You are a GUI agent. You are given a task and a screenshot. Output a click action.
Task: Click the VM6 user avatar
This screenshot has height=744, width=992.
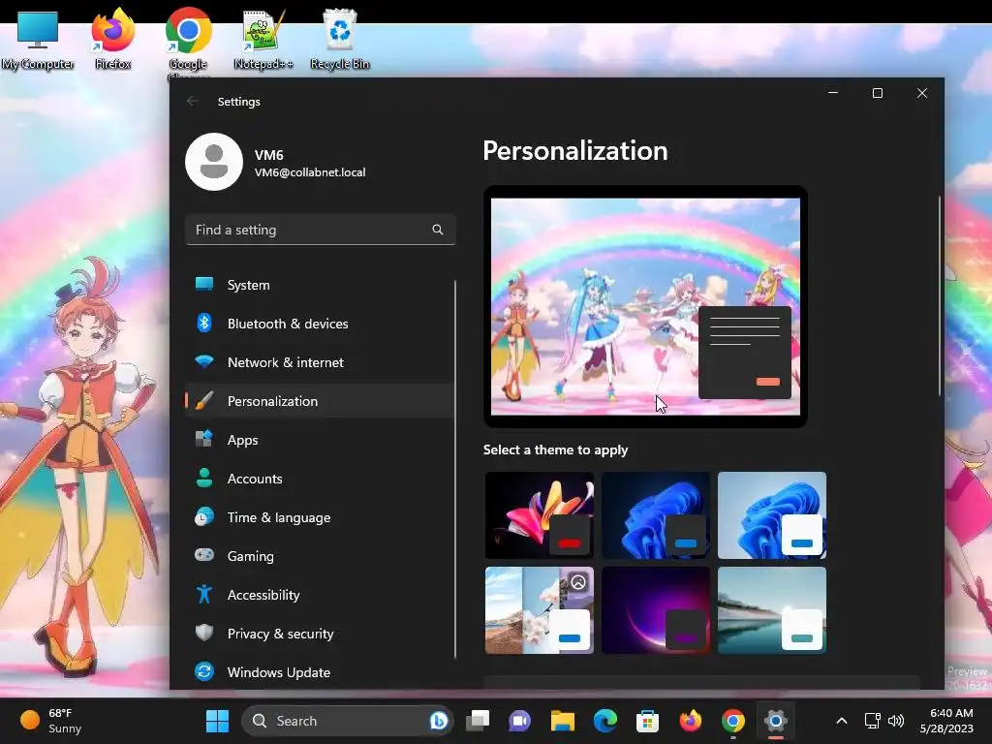(214, 162)
